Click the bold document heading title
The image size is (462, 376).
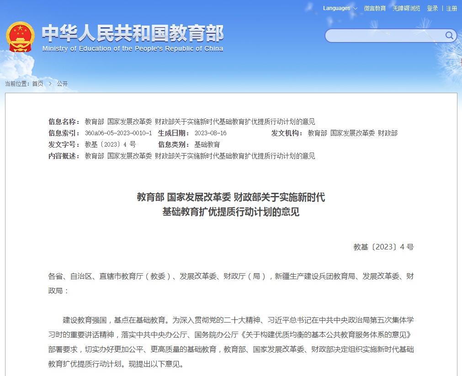point(231,205)
